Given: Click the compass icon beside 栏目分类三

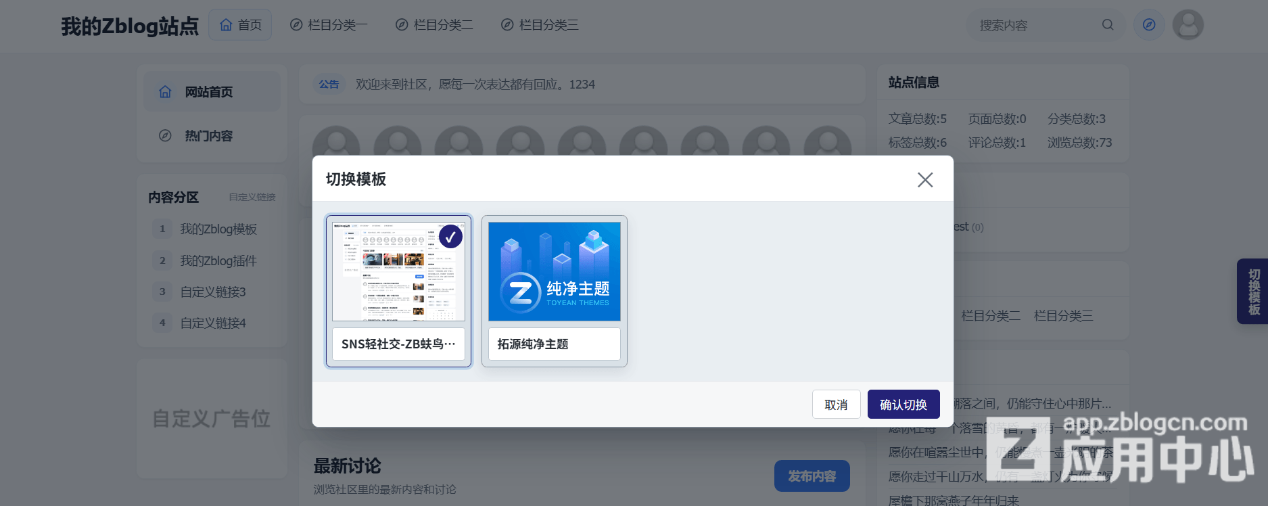Looking at the screenshot, I should [507, 25].
